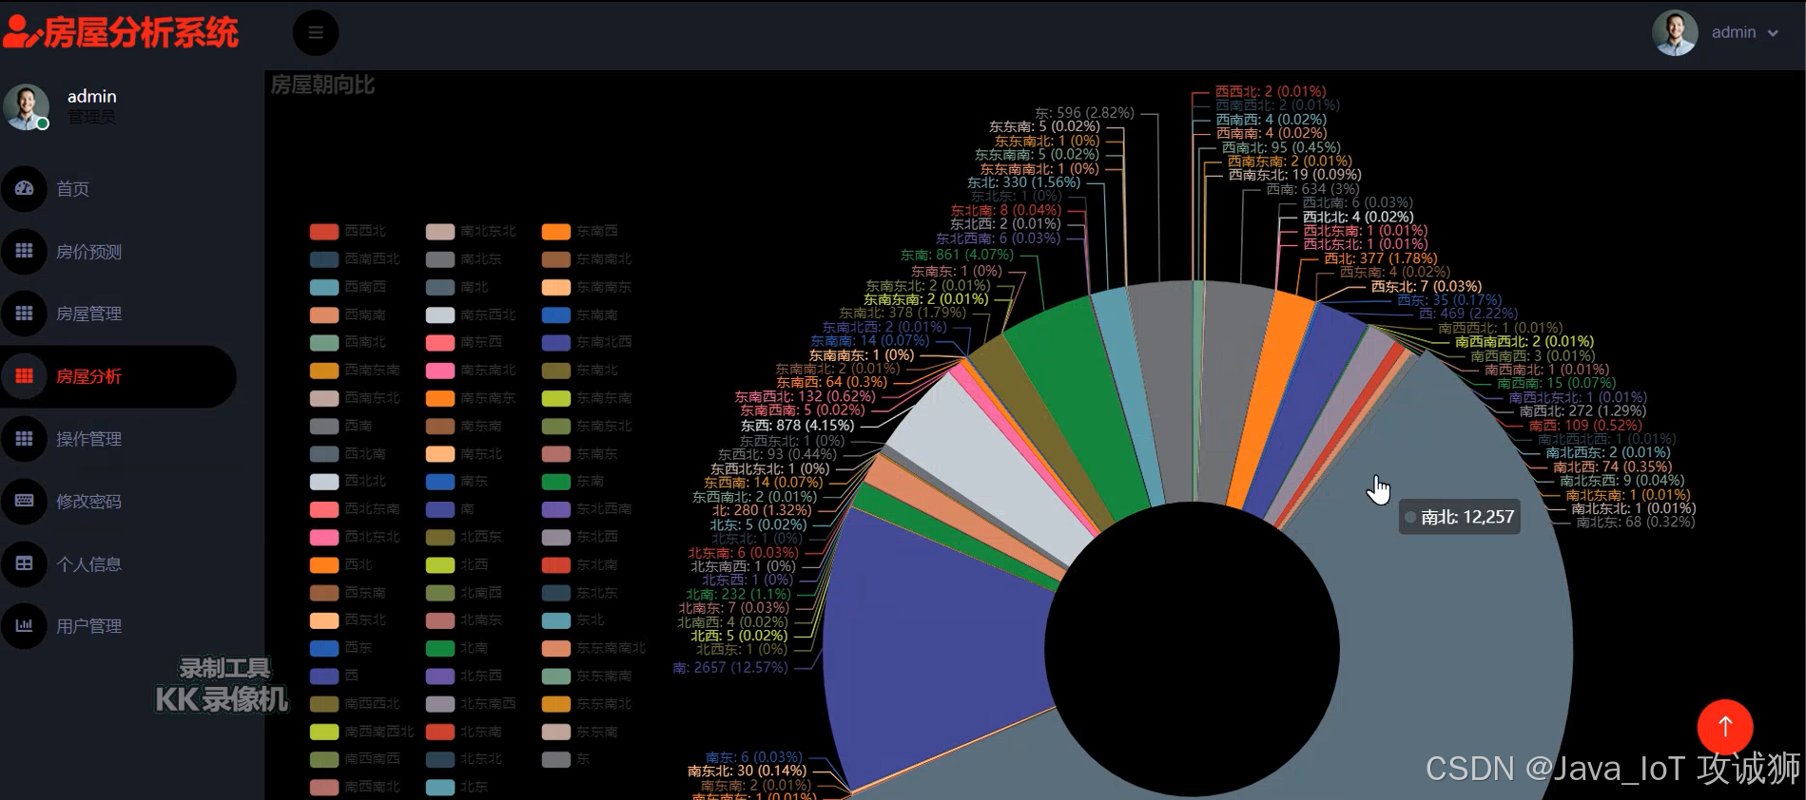Image resolution: width=1806 pixels, height=800 pixels.
Task: Click the 西北东南 pink-red legend swatch
Action: [323, 509]
